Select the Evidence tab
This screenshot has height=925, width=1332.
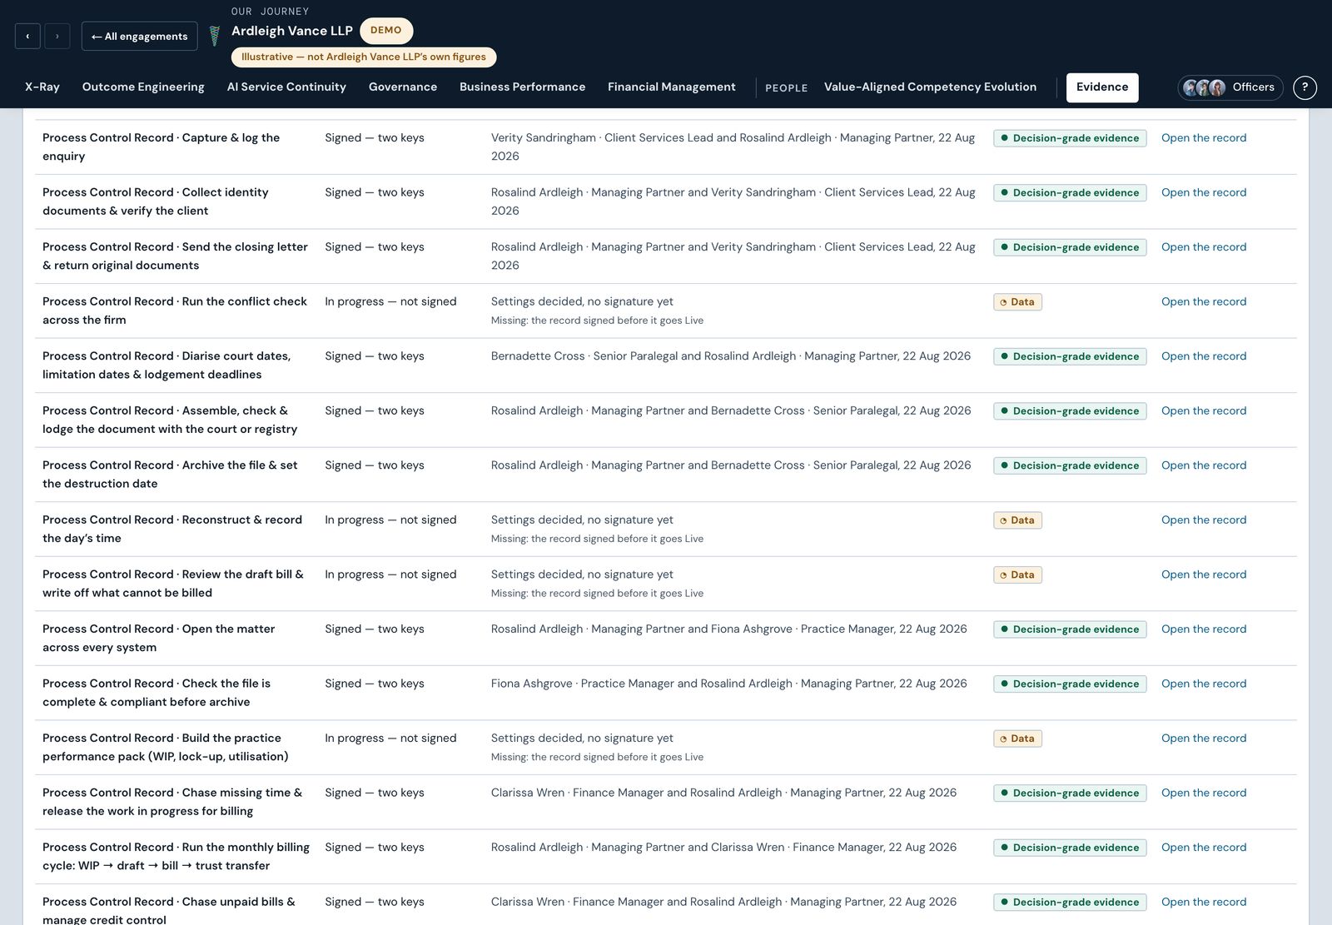pos(1102,87)
